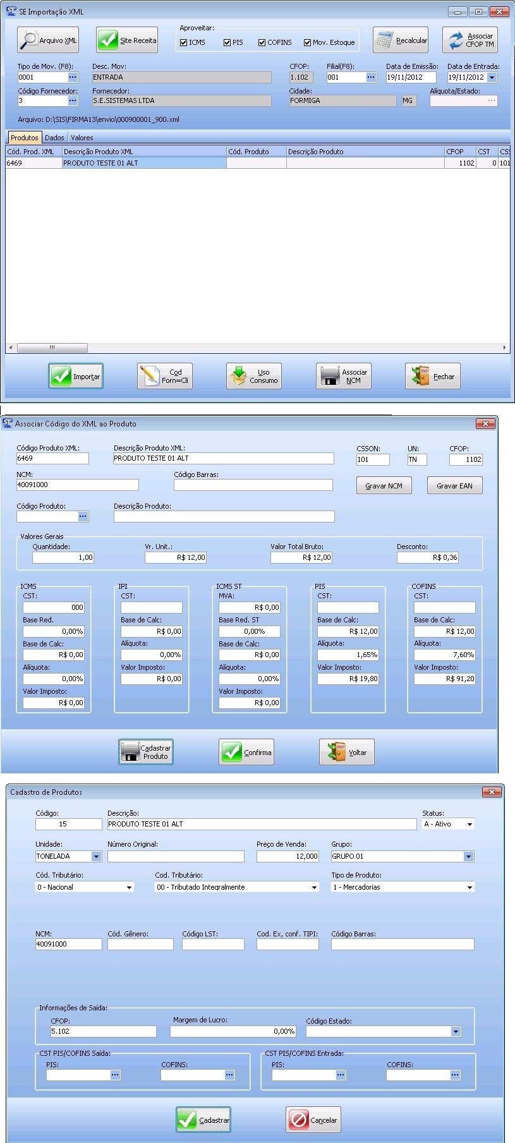Click the Arquivo XML magnifier icon
515x1143 pixels.
[x=29, y=40]
